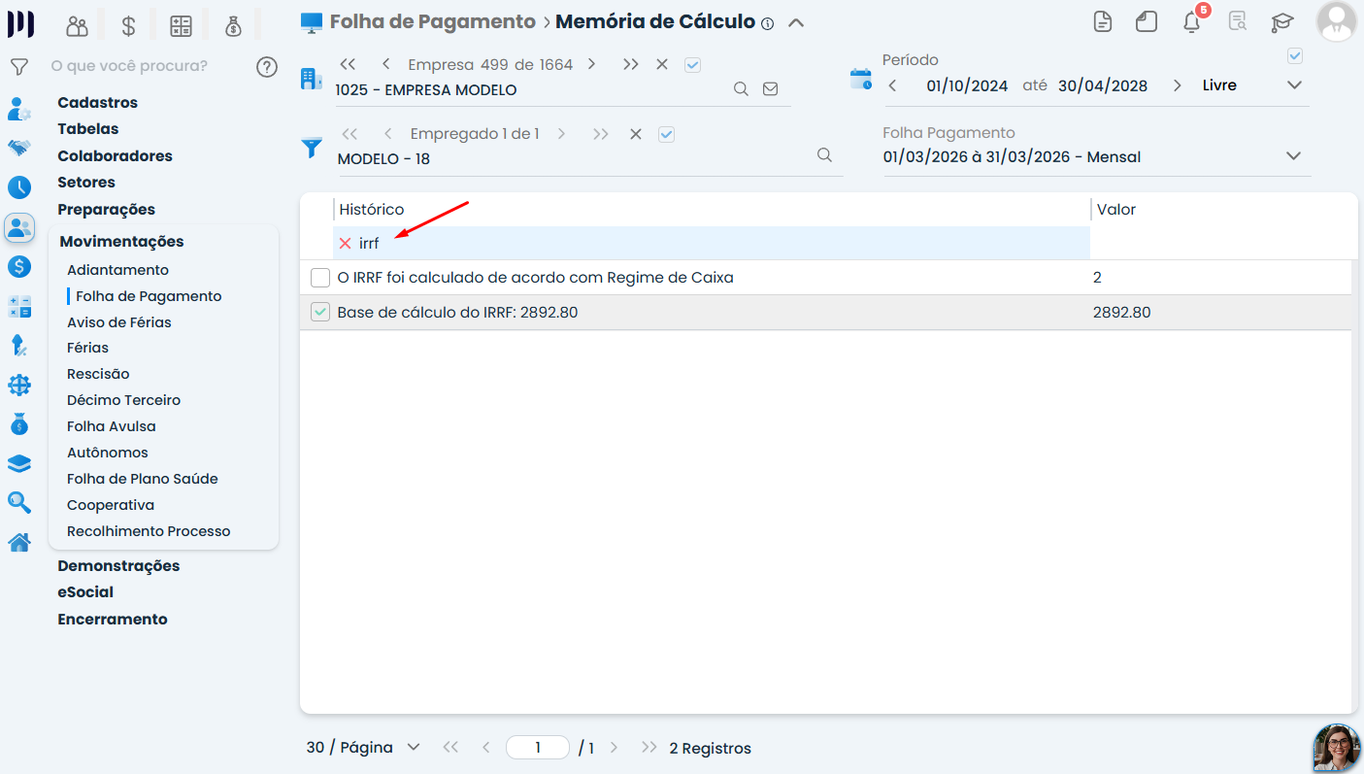The height and width of the screenshot is (774, 1364).
Task: Go to previous company with left arrow
Action: pyautogui.click(x=386, y=64)
